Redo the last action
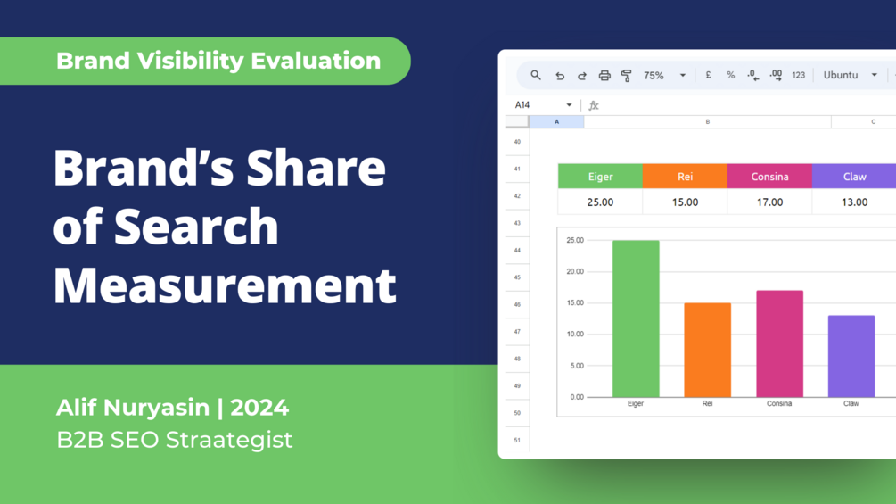Screen dimensions: 896x504 [x=581, y=76]
